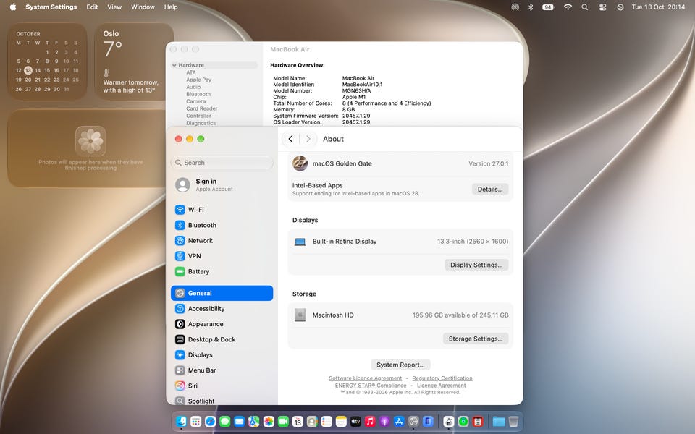Select Network in the settings sidebar
Screen dimensions: 695x434
222,240
